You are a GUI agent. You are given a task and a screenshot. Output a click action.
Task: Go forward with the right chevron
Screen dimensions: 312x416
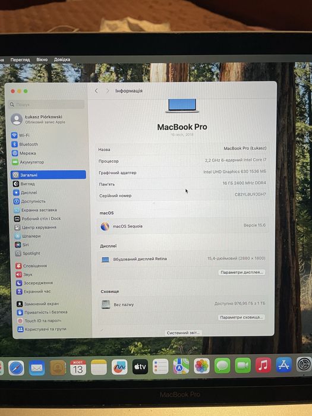click(x=108, y=91)
